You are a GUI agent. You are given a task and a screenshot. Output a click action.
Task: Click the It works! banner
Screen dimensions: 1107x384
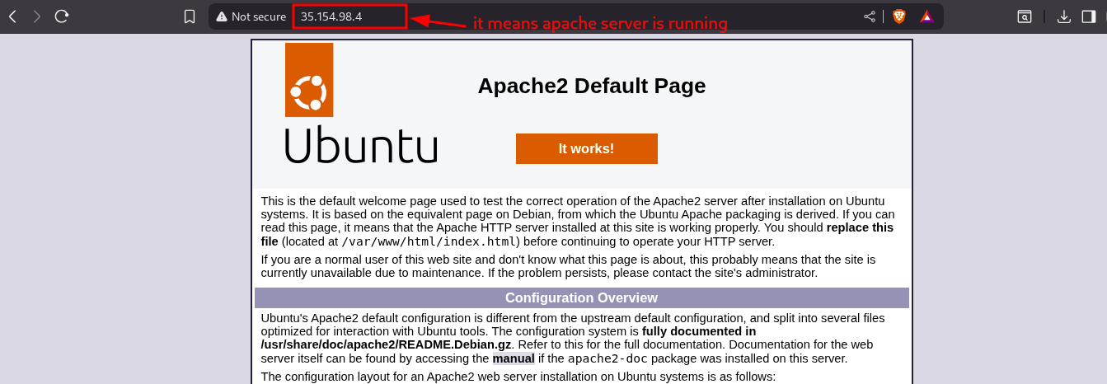coord(586,148)
